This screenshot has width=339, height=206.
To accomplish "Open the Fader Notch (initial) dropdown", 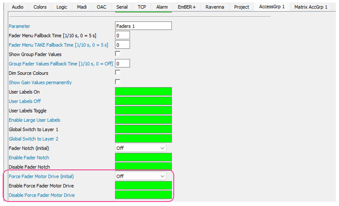I will tap(140, 148).
